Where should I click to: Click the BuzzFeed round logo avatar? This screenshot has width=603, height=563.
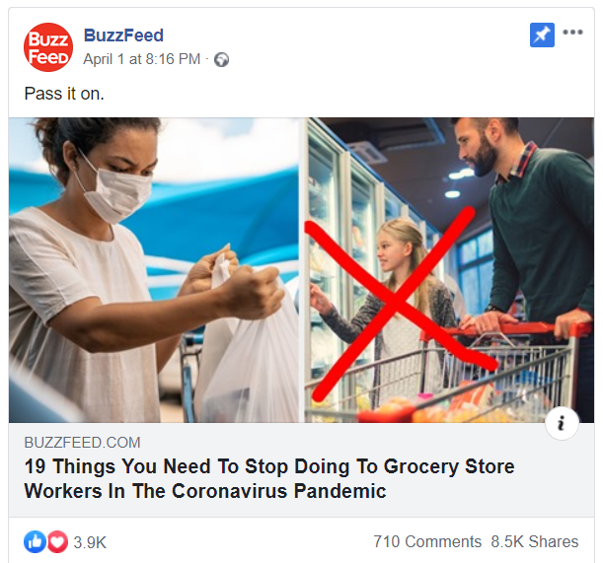click(x=48, y=47)
